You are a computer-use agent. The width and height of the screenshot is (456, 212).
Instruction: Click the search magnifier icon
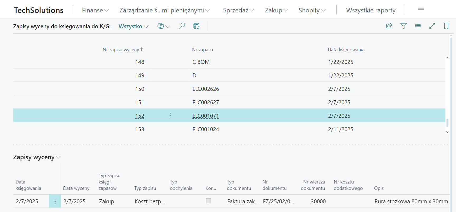(182, 26)
